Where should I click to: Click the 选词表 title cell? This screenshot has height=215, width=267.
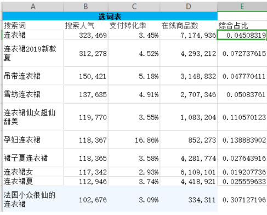pyautogui.click(x=110, y=16)
